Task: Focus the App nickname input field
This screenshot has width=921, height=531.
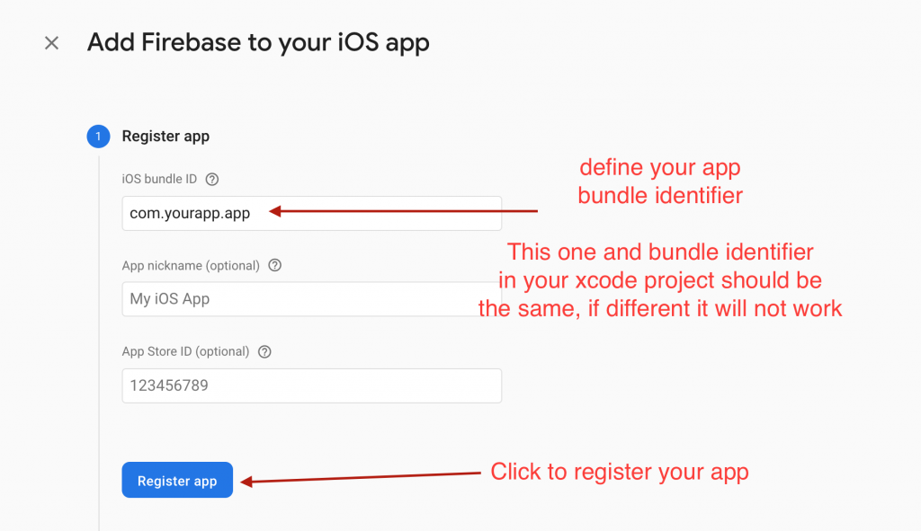Action: tap(312, 298)
